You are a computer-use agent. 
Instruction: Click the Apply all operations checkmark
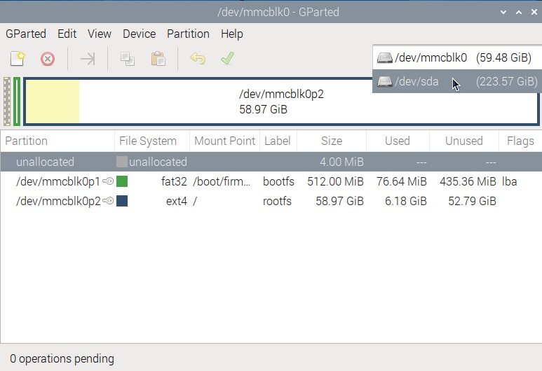(x=227, y=58)
